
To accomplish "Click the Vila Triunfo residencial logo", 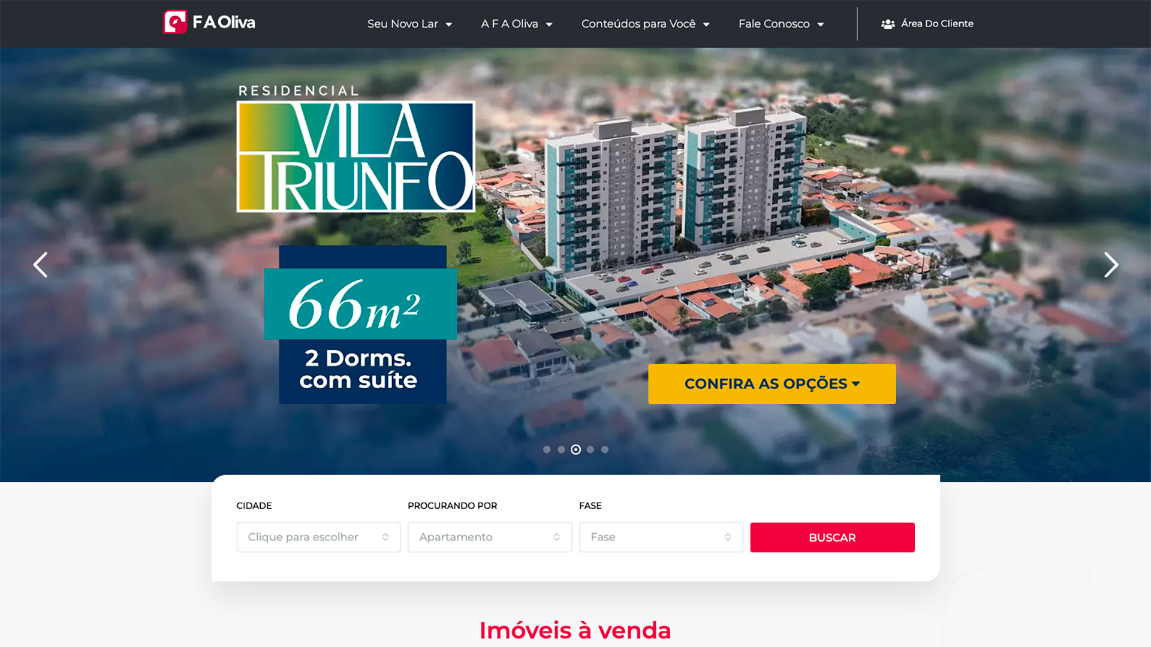I will (x=356, y=149).
